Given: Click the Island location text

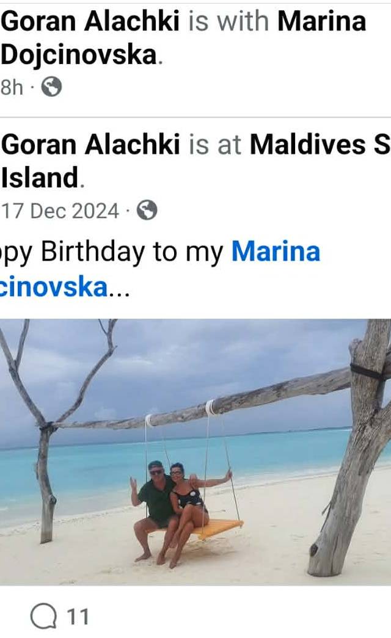Looking at the screenshot, I should coord(40,178).
